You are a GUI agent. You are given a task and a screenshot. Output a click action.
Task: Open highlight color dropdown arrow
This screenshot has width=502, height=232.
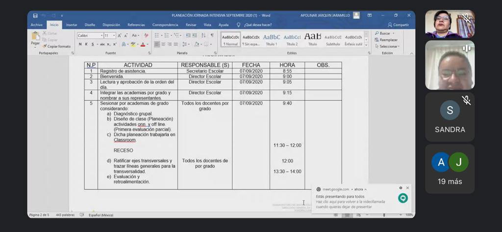coord(137,44)
